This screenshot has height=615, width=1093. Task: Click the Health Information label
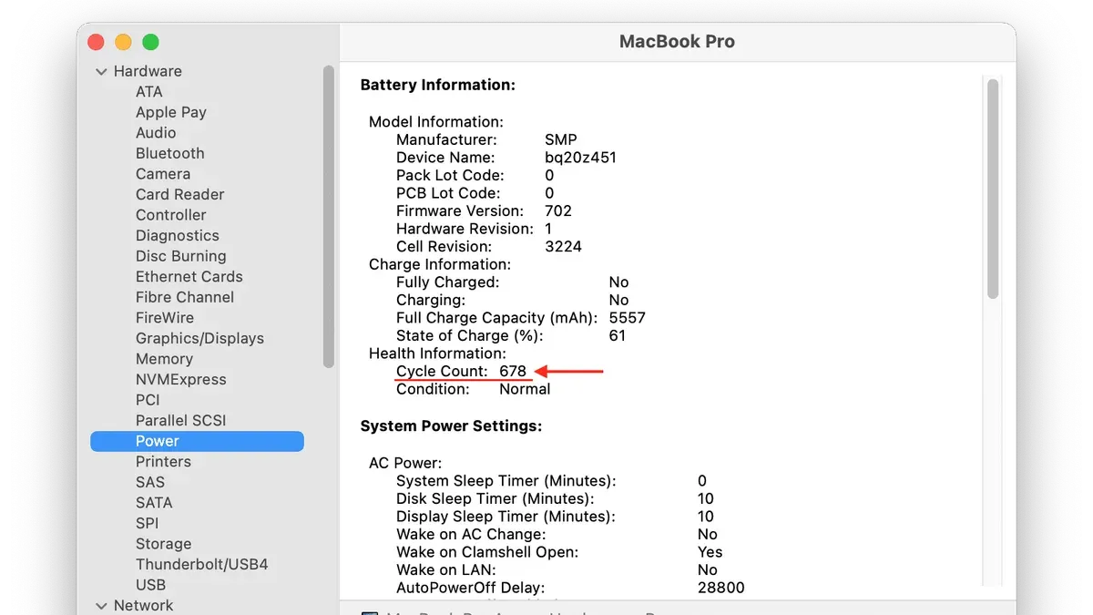437,354
